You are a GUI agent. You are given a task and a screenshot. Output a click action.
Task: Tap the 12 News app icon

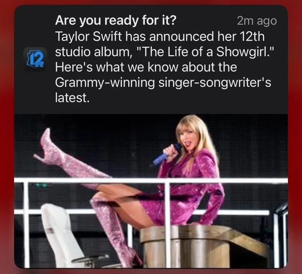[35, 59]
